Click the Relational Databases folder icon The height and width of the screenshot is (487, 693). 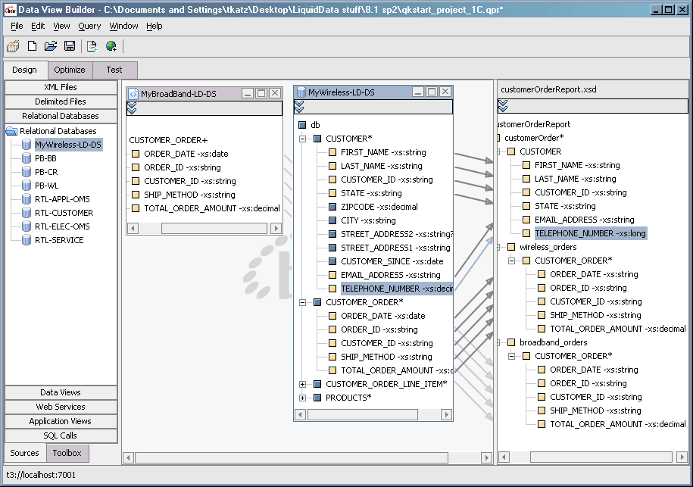pos(11,131)
